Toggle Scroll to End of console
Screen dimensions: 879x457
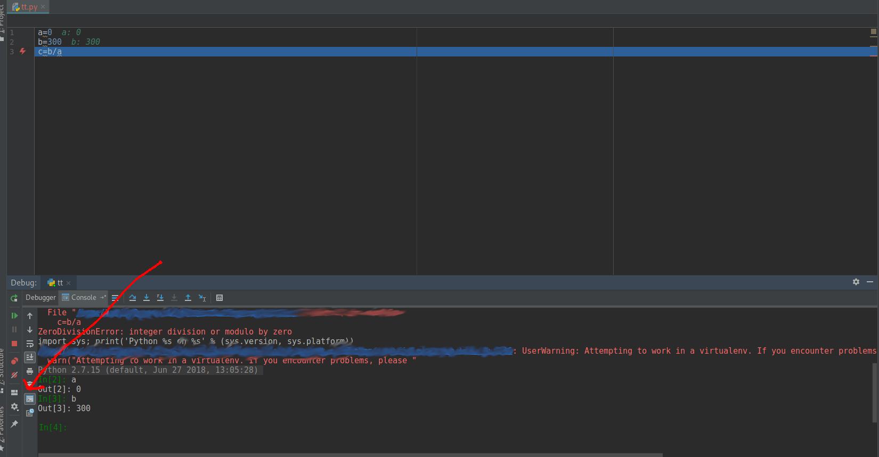[30, 357]
